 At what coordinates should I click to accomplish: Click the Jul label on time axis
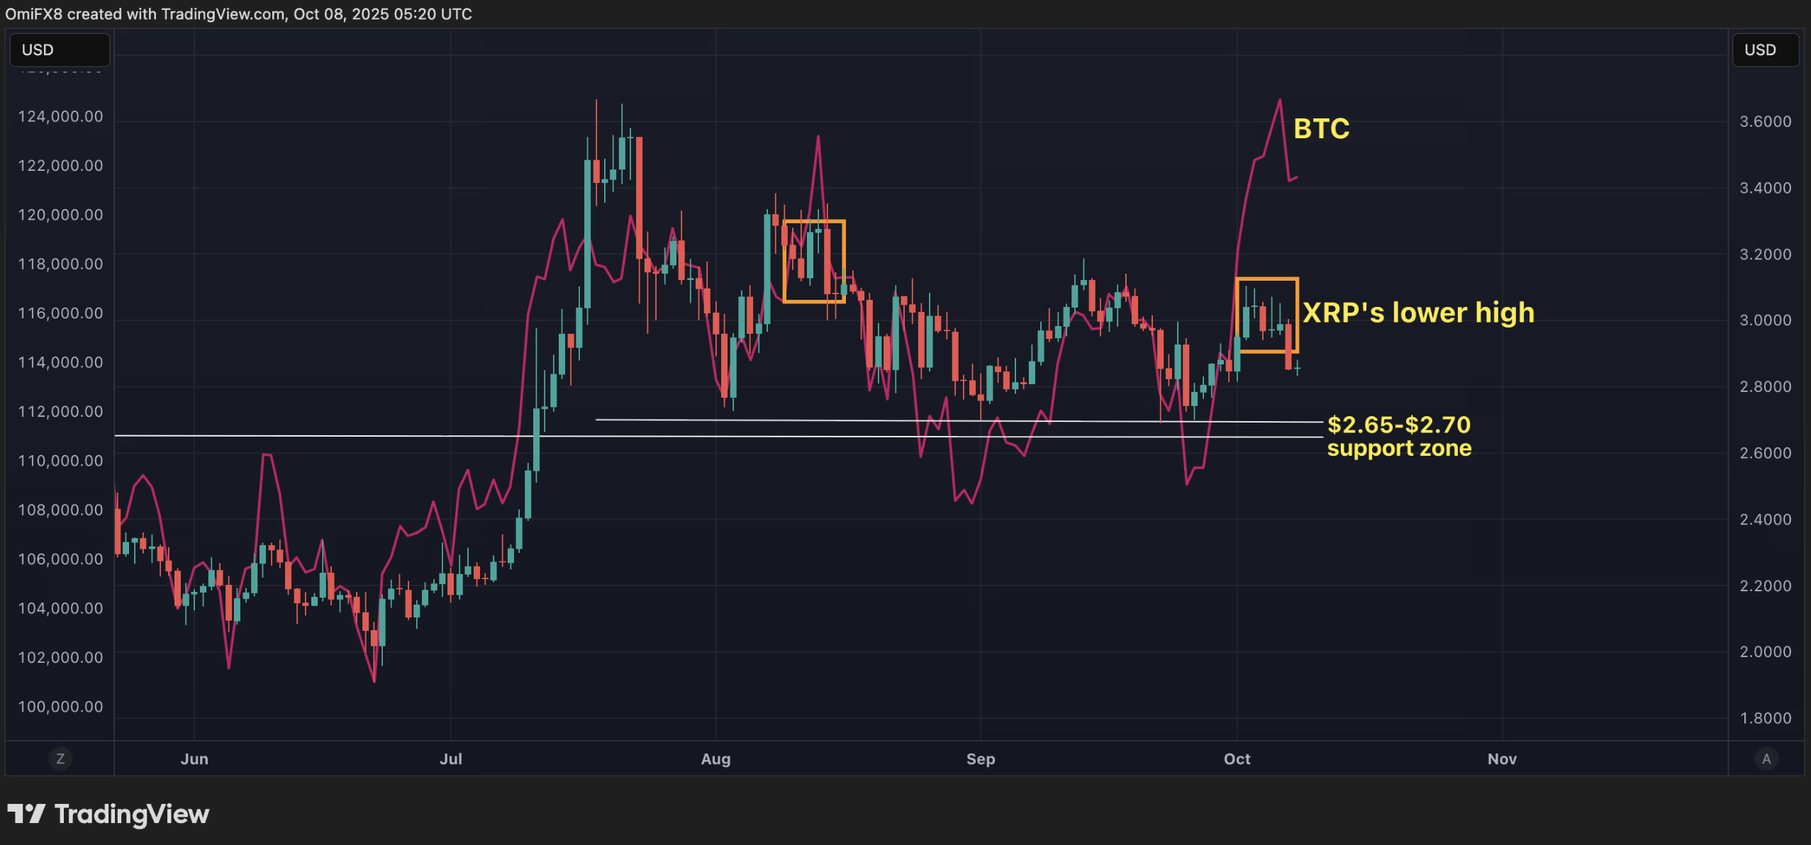click(450, 759)
